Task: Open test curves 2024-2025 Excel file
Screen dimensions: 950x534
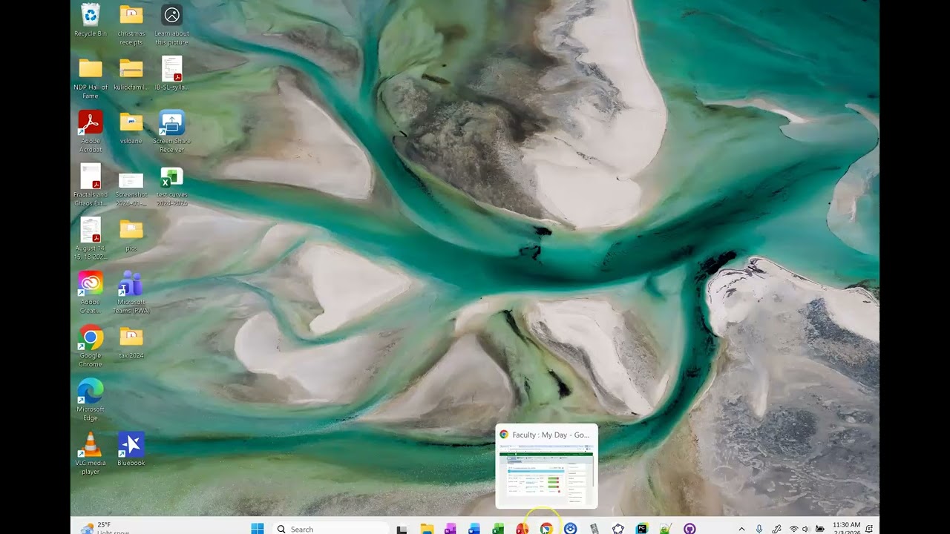Action: click(171, 186)
